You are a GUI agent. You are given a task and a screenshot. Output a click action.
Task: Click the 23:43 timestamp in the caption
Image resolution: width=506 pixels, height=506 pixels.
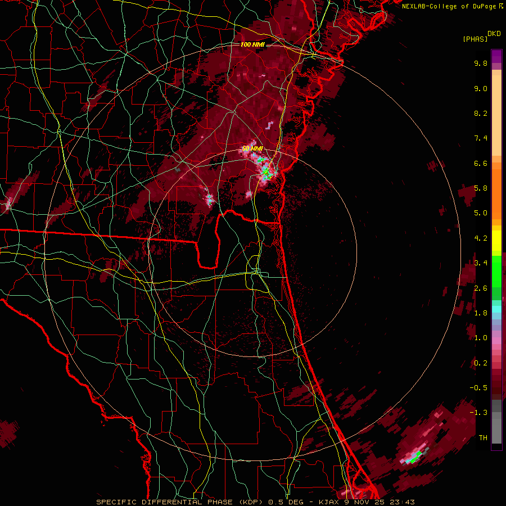click(402, 502)
